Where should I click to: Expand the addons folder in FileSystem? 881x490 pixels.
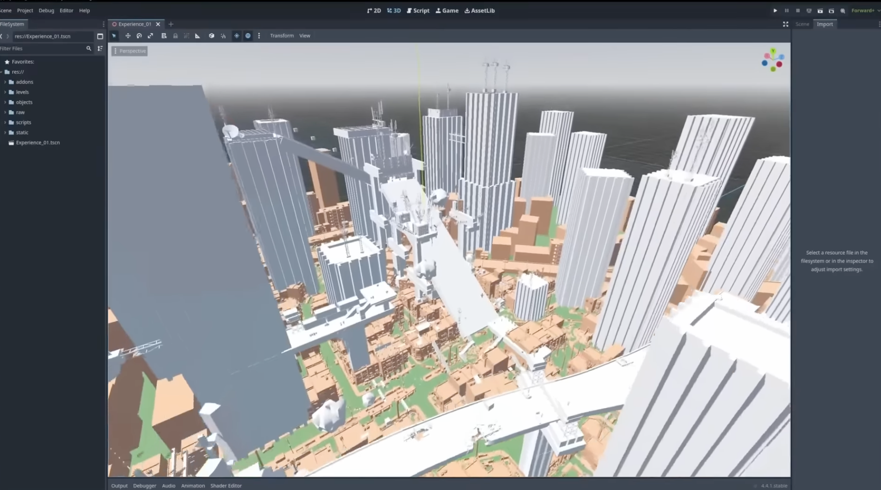click(x=5, y=82)
